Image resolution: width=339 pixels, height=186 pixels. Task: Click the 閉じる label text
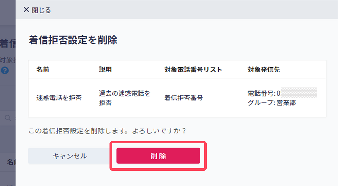pyautogui.click(x=41, y=10)
